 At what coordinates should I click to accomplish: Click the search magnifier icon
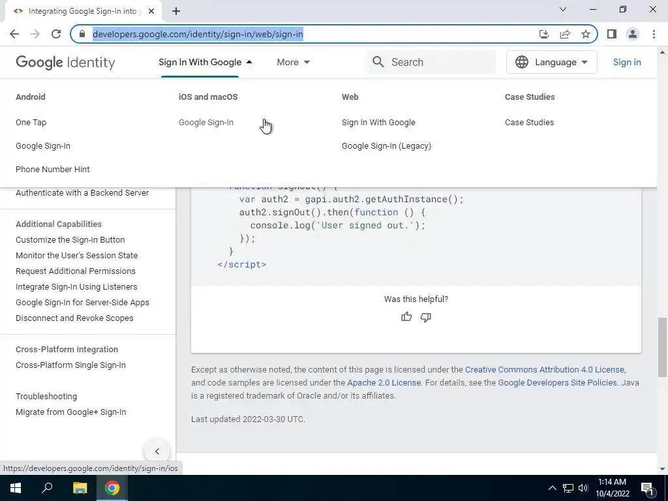click(x=378, y=62)
